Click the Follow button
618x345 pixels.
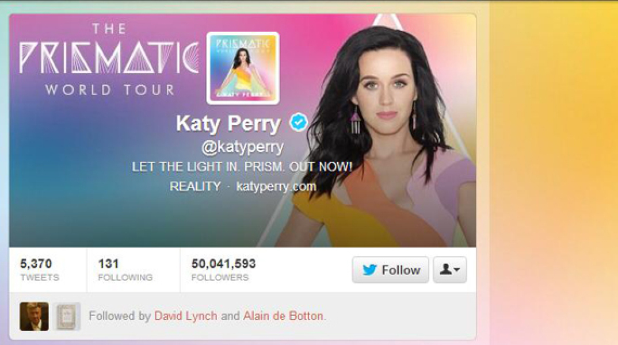(390, 270)
